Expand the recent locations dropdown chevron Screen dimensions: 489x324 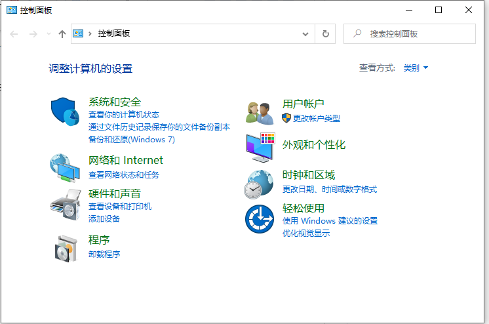click(x=49, y=33)
